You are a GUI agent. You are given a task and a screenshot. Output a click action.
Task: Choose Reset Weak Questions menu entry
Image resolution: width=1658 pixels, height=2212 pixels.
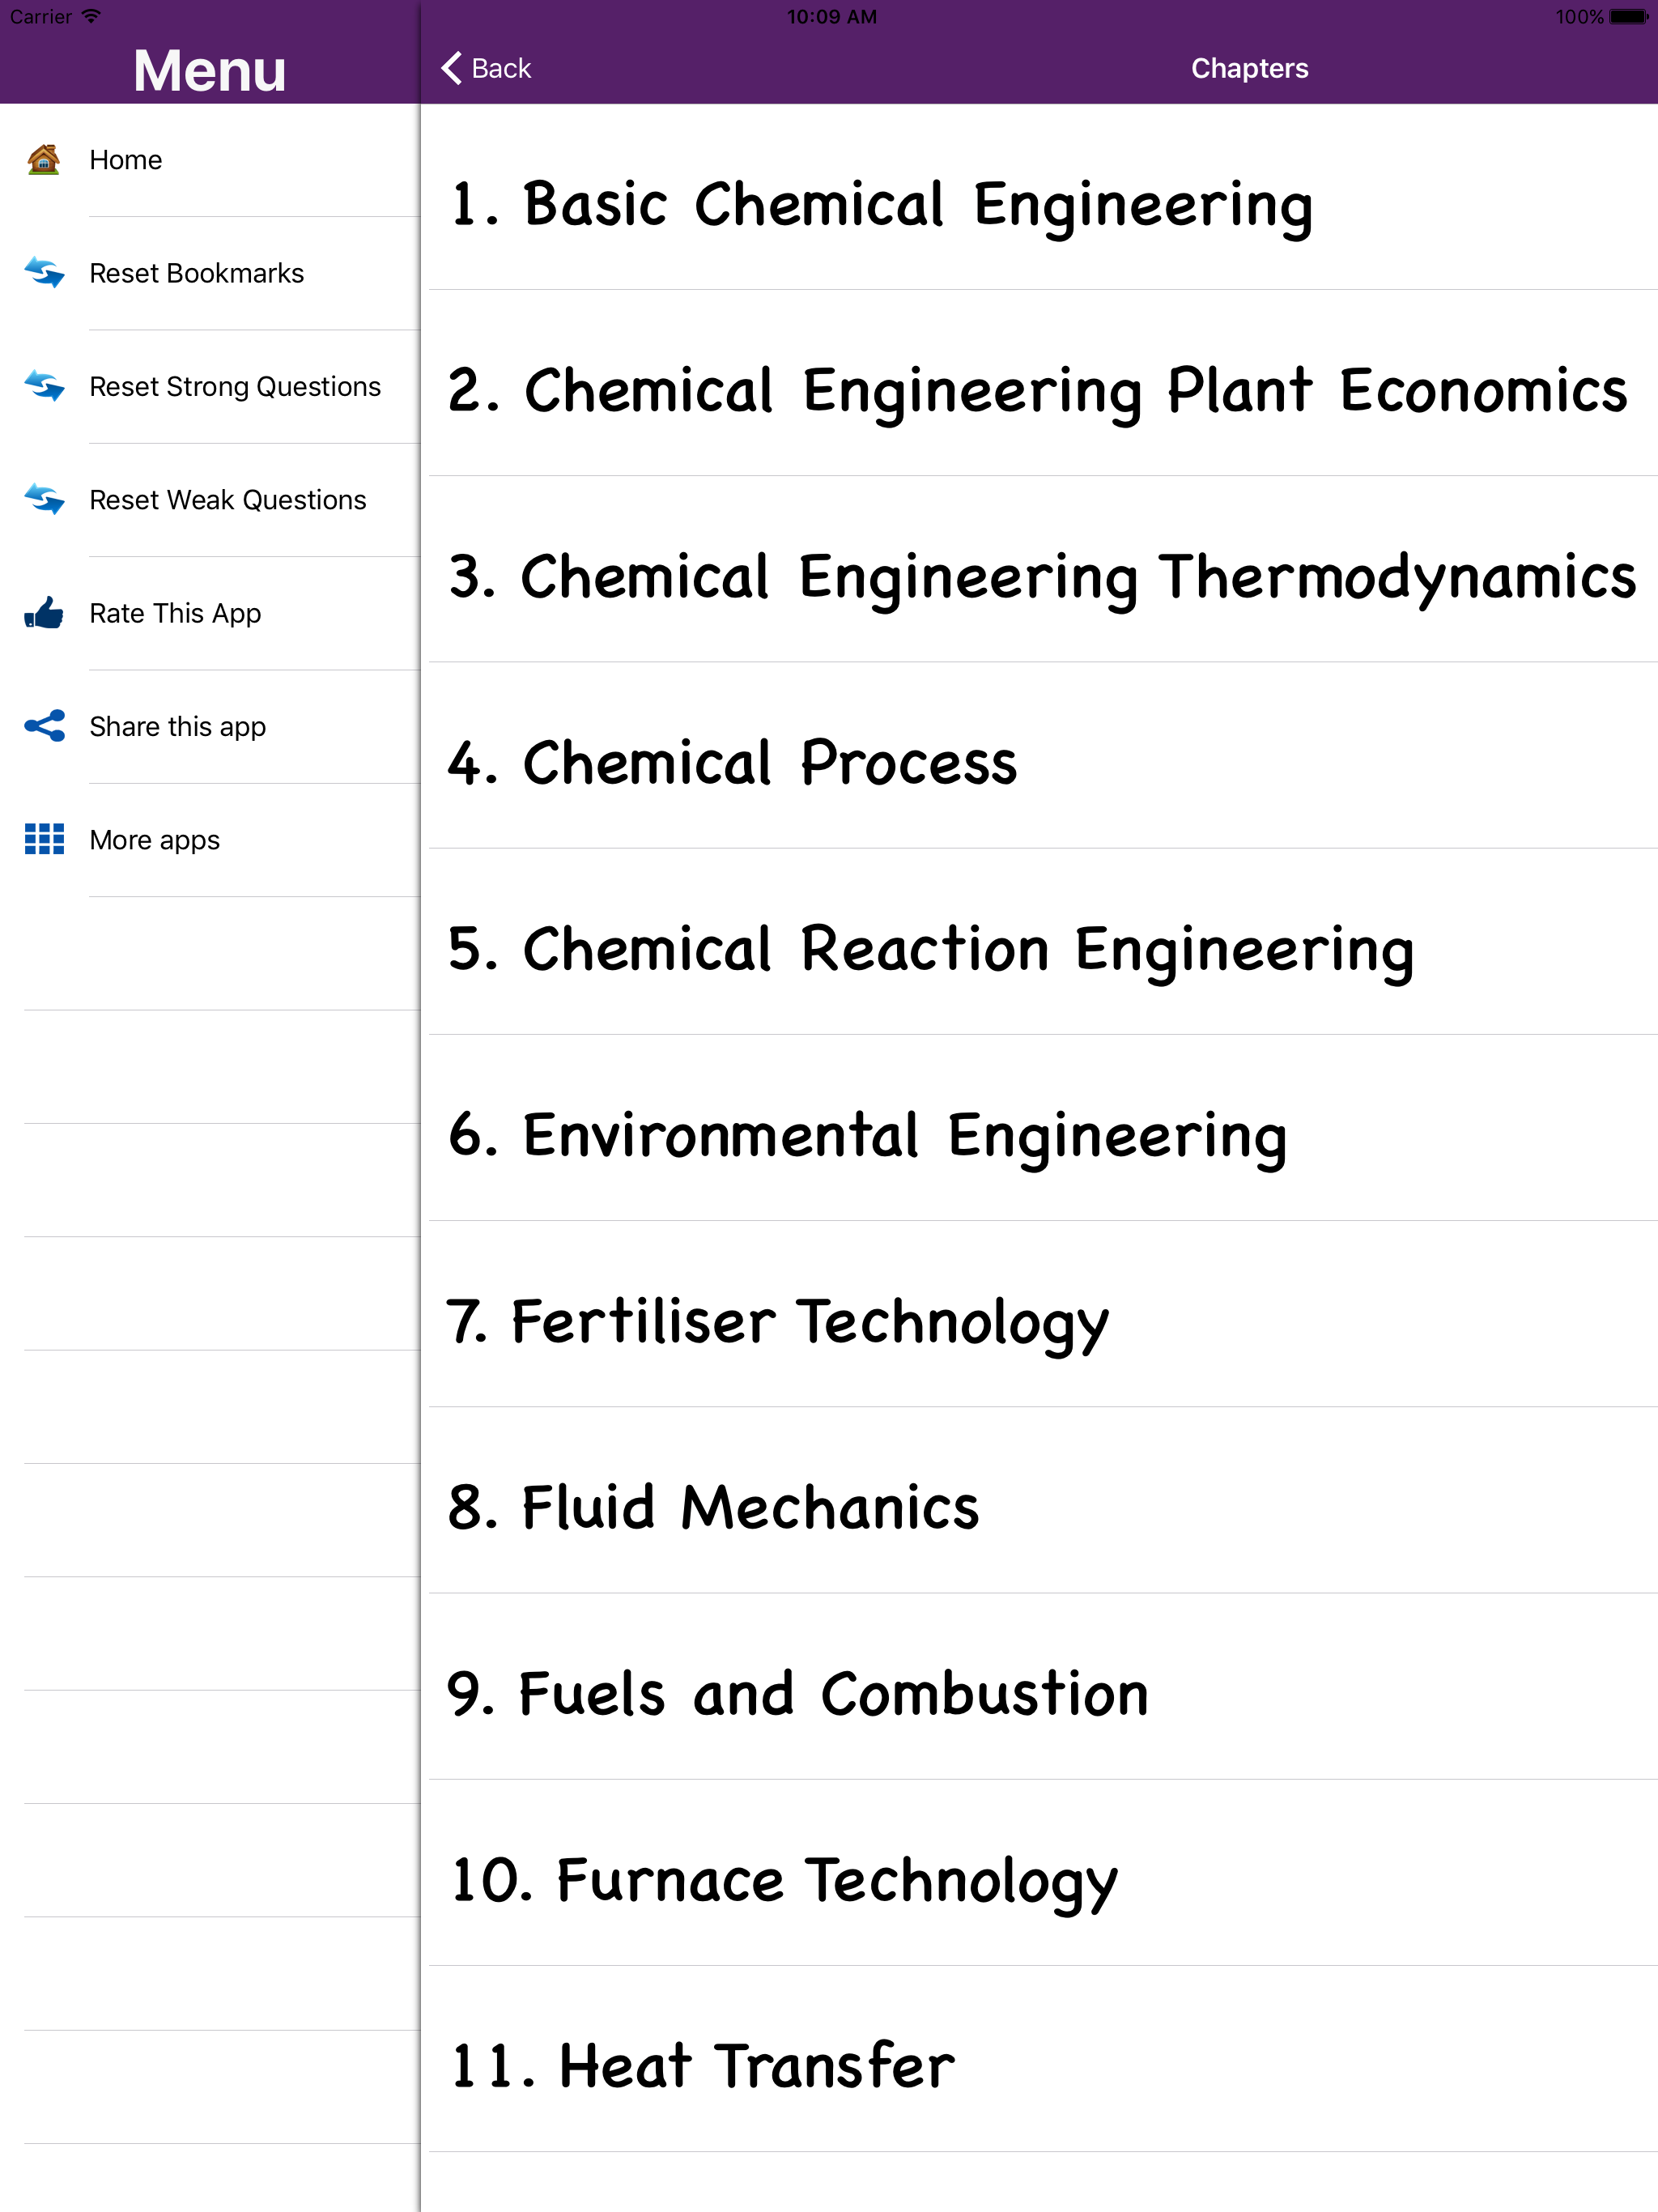point(227,499)
